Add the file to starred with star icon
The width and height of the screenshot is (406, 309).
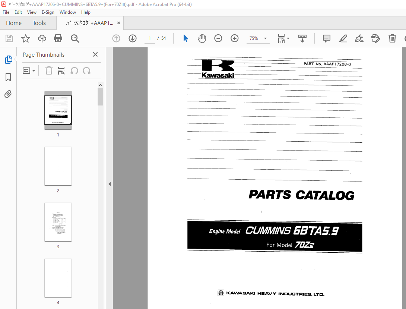pos(26,39)
